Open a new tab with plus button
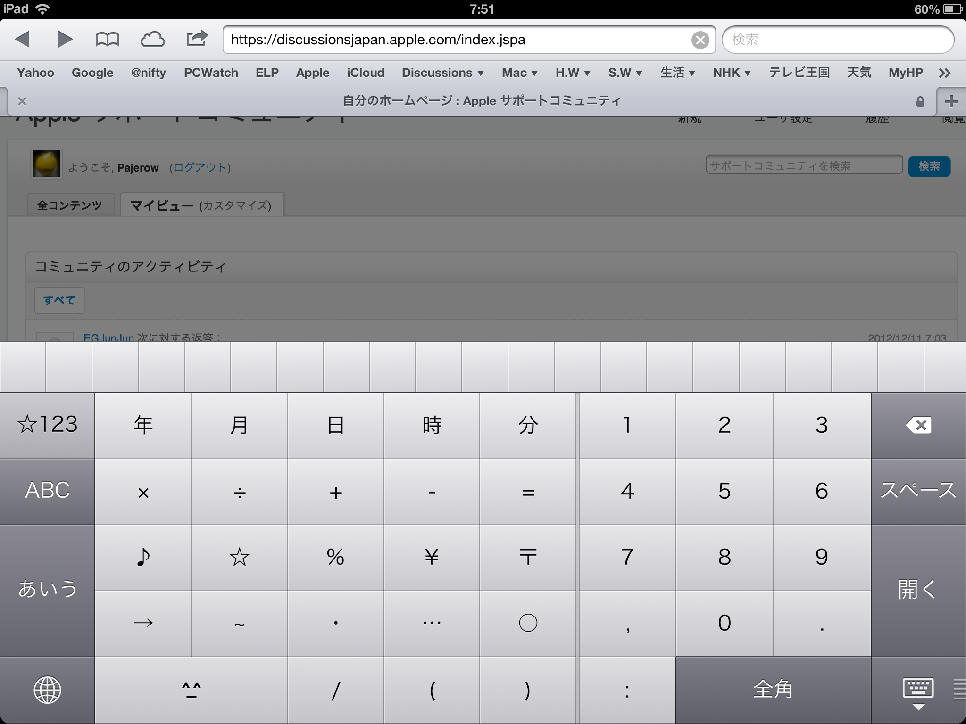This screenshot has height=724, width=966. point(951,101)
